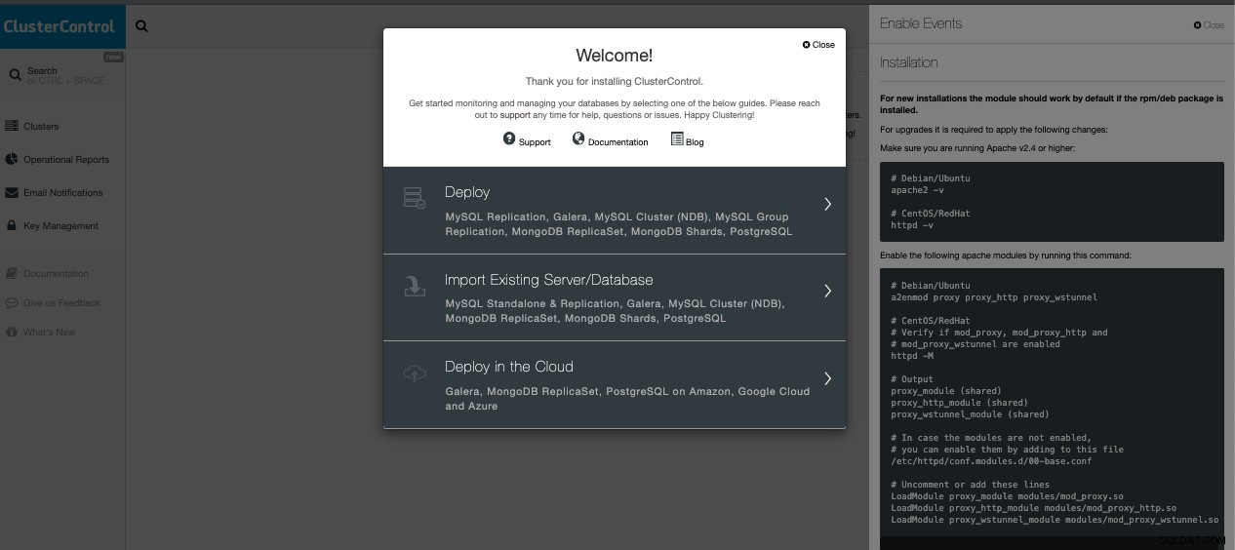The width and height of the screenshot is (1235, 550).
Task: Click 'httpd -M' command line
Action: pos(912,356)
